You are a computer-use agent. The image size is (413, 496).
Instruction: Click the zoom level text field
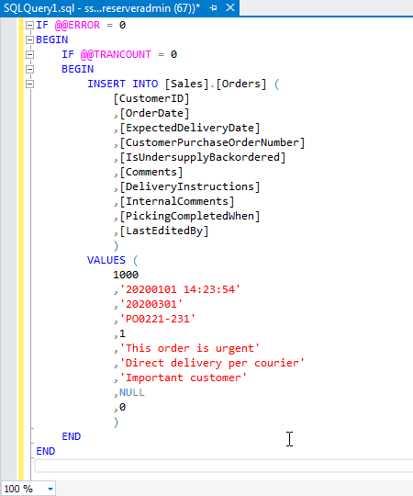23,489
